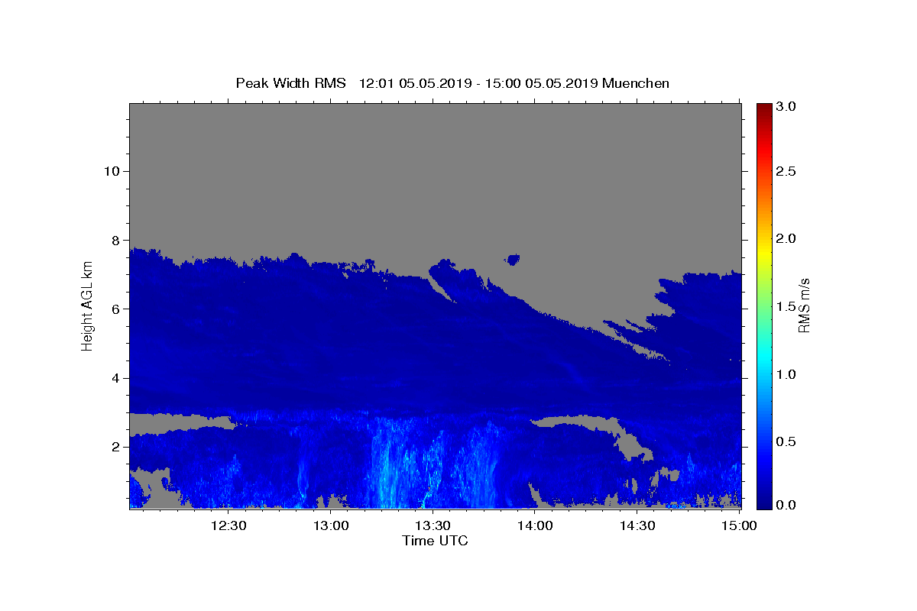Screen dimensions: 917x611
Task: Click the colorbar value 1.5
Action: click(x=787, y=306)
